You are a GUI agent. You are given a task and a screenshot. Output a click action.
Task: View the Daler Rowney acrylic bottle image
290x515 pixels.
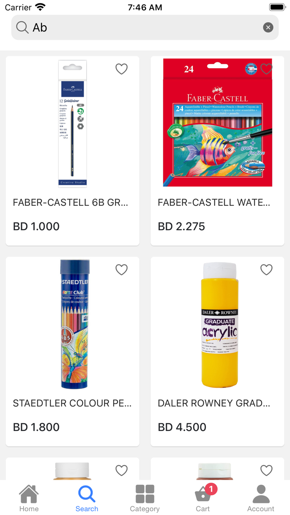(x=220, y=325)
